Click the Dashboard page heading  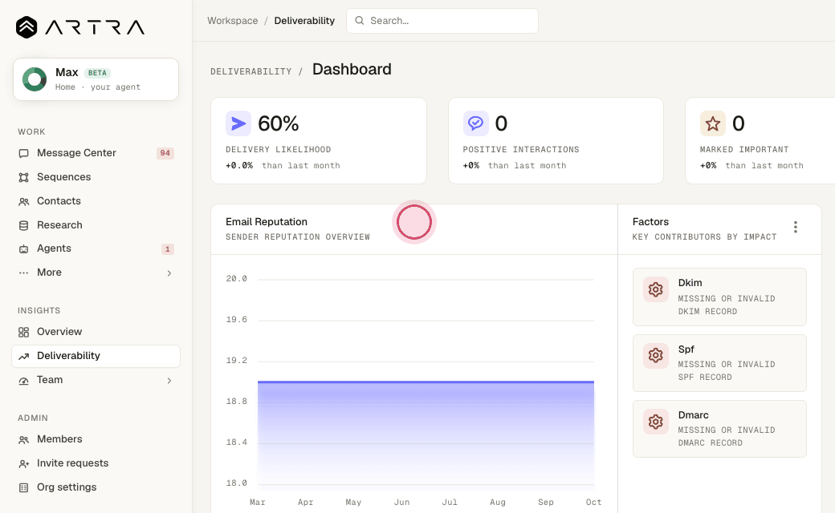coord(352,69)
